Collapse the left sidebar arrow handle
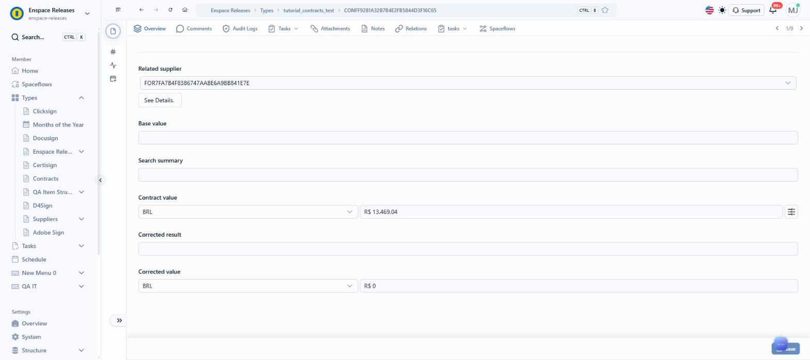Screen dimensions: 810x360 tap(100, 180)
